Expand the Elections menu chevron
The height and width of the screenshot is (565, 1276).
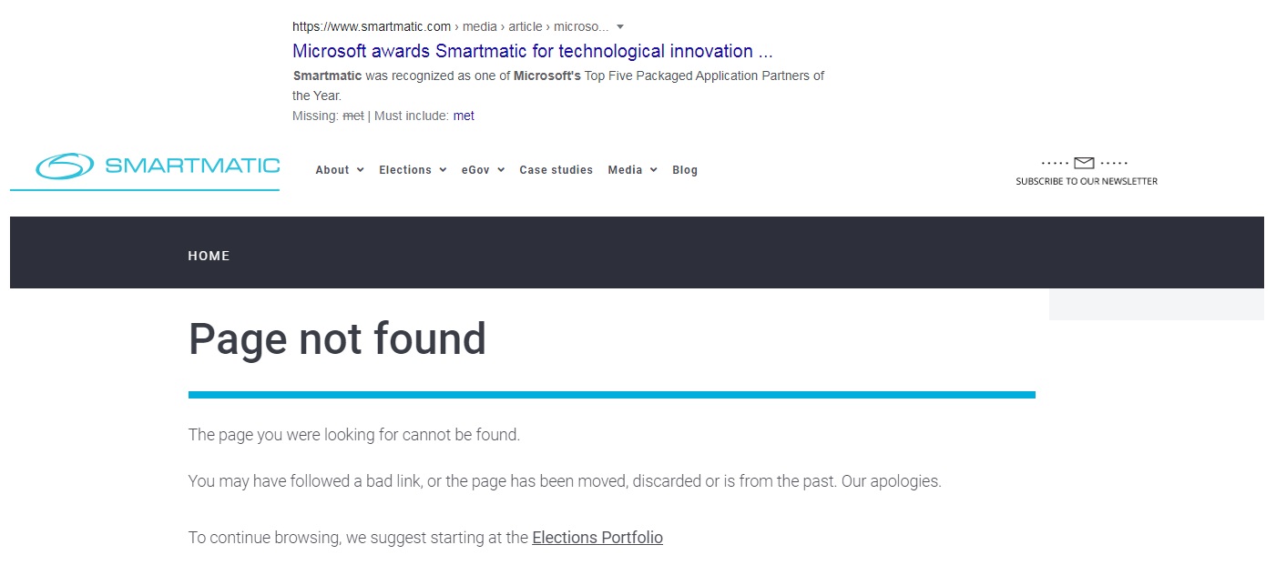443,170
